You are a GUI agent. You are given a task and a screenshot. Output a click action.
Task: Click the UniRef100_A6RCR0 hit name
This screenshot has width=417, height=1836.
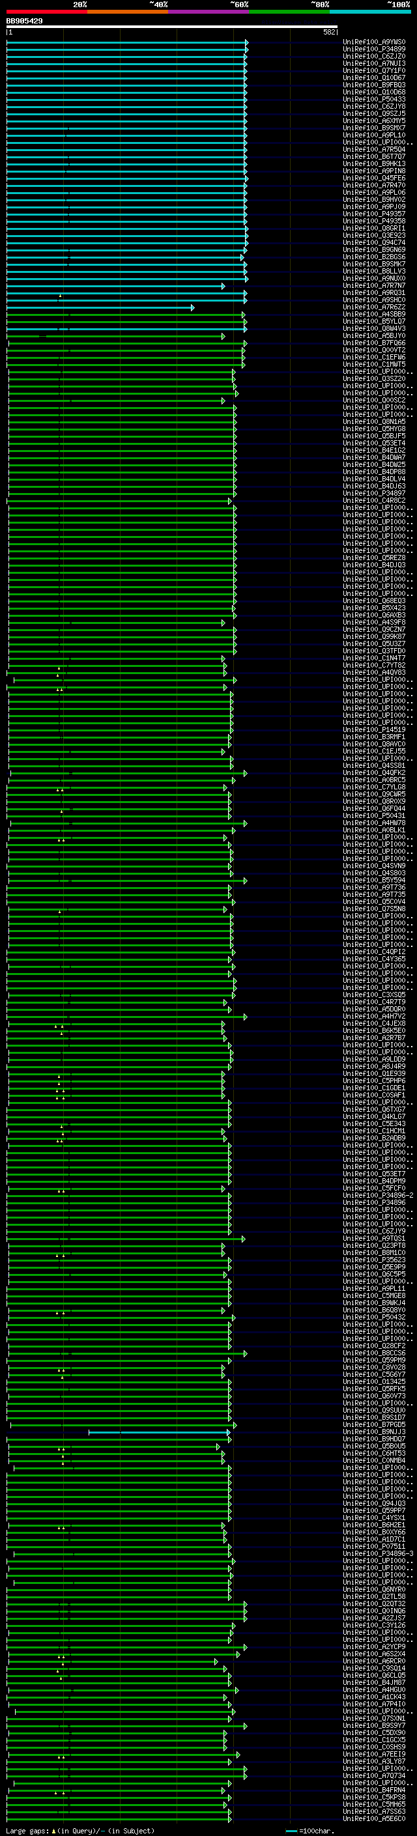coord(374,1661)
